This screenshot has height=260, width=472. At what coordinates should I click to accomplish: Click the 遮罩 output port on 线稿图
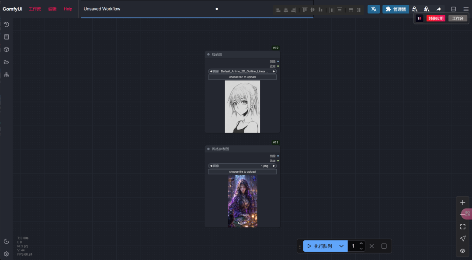tap(278, 66)
